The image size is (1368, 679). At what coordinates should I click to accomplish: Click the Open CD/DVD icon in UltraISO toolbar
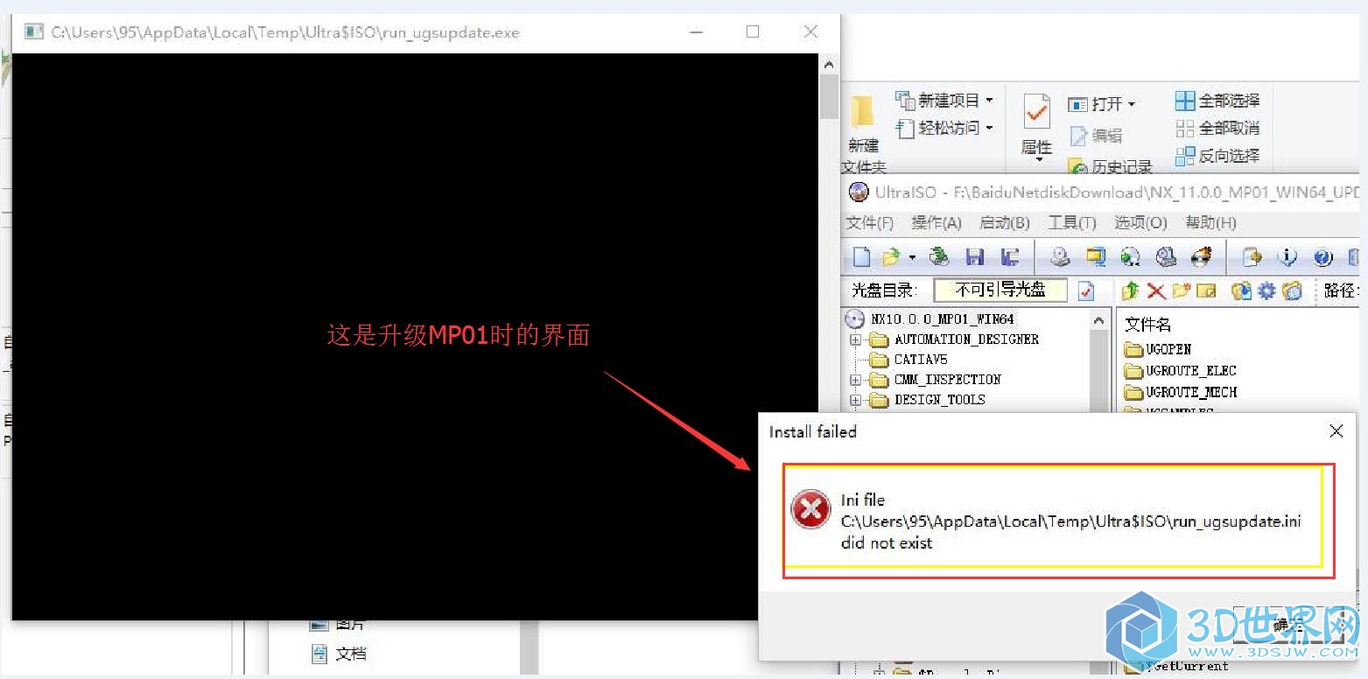[x=939, y=256]
